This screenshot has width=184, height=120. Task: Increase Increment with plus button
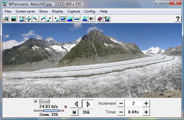point(146,104)
